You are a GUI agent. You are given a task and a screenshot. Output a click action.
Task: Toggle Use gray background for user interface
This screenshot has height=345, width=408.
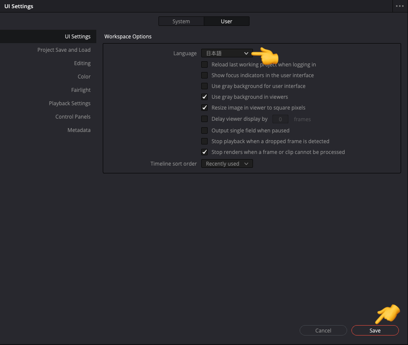(x=205, y=86)
